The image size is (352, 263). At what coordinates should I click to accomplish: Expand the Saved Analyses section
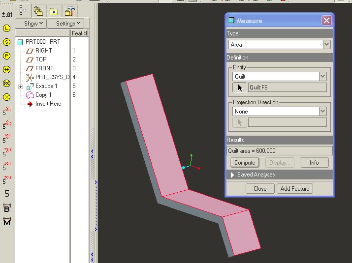click(232, 175)
